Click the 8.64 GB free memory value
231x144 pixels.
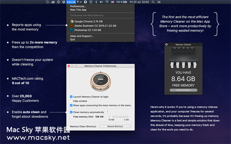pyautogui.click(x=183, y=79)
